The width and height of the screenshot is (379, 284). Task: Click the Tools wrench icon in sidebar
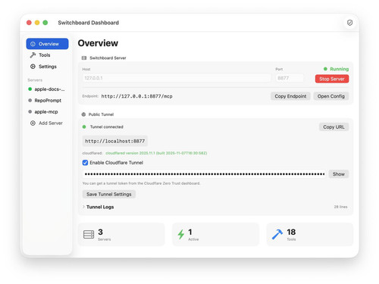point(33,55)
